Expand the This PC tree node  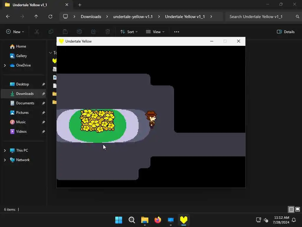[5, 150]
